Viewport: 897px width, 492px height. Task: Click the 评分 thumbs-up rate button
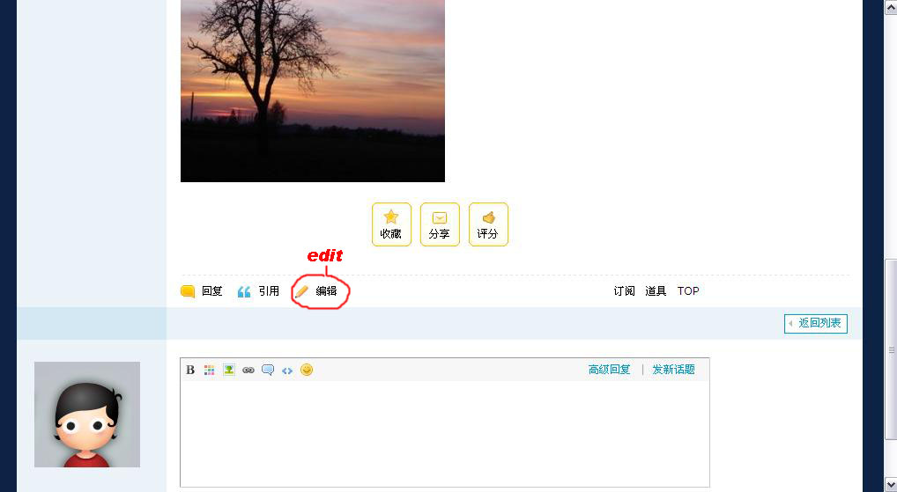(488, 224)
